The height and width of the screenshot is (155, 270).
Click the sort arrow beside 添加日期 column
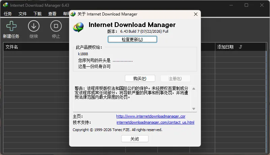tap(241, 47)
